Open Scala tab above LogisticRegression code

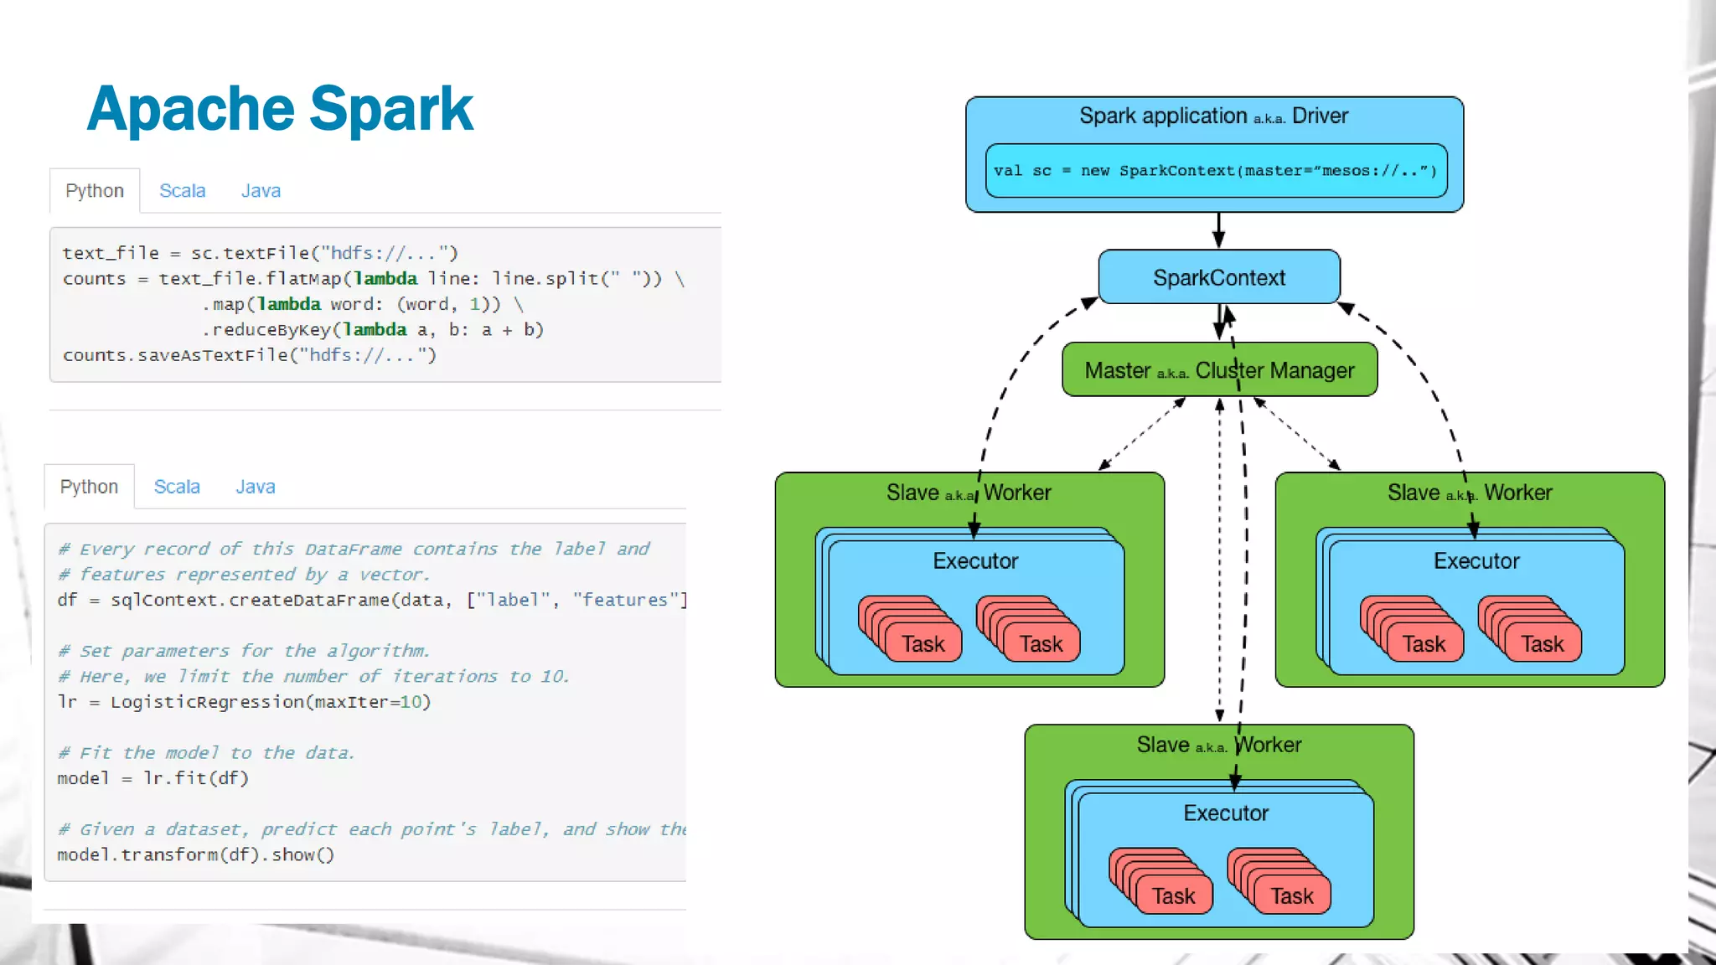177,487
